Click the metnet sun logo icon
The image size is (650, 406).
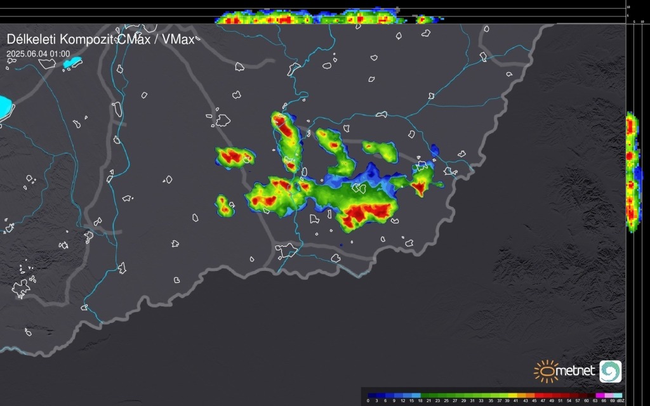coord(545,371)
